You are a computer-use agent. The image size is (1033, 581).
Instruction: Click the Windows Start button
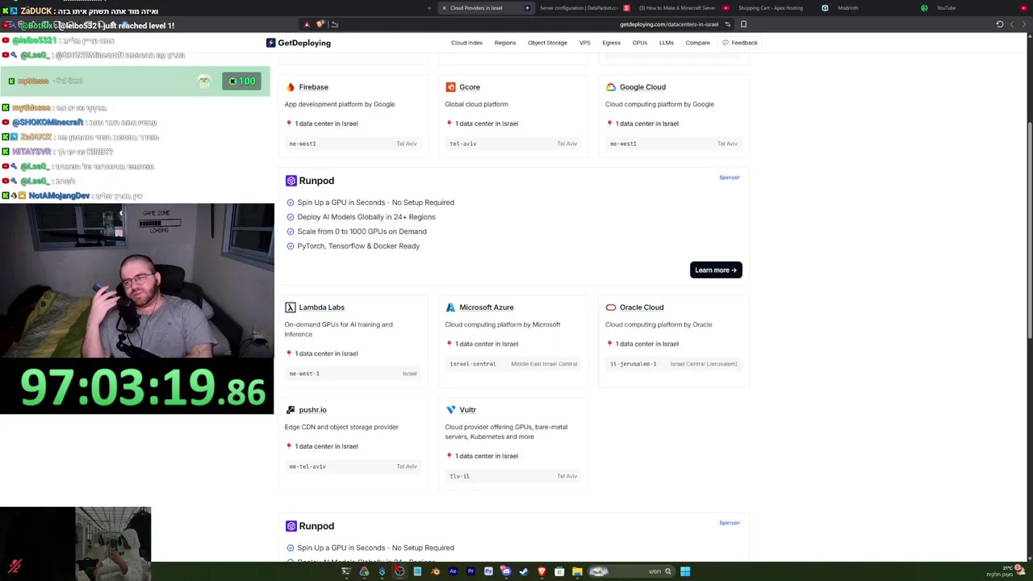coord(685,571)
